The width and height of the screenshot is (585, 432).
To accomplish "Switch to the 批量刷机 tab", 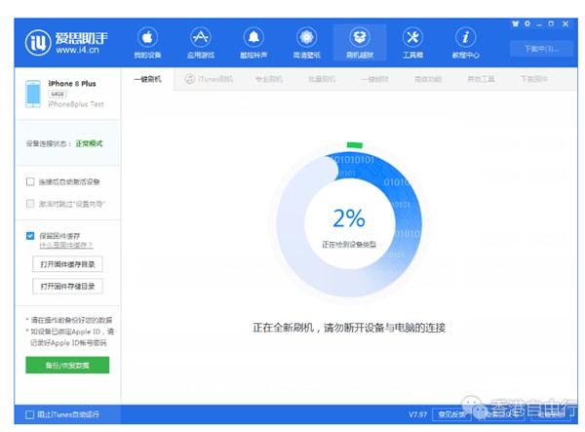I will (322, 79).
